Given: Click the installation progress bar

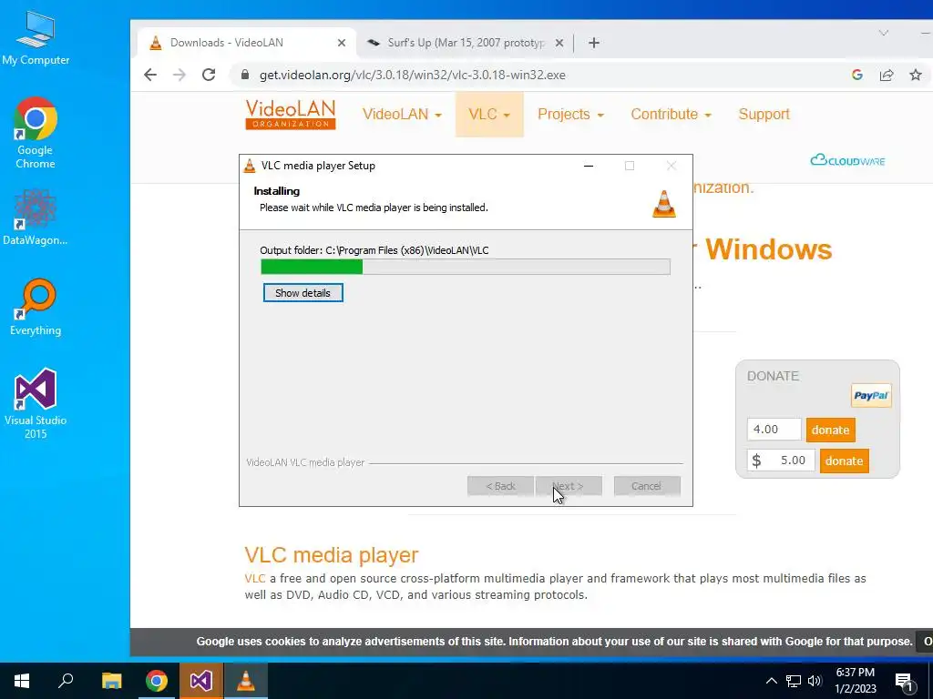Looking at the screenshot, I should click(x=466, y=267).
